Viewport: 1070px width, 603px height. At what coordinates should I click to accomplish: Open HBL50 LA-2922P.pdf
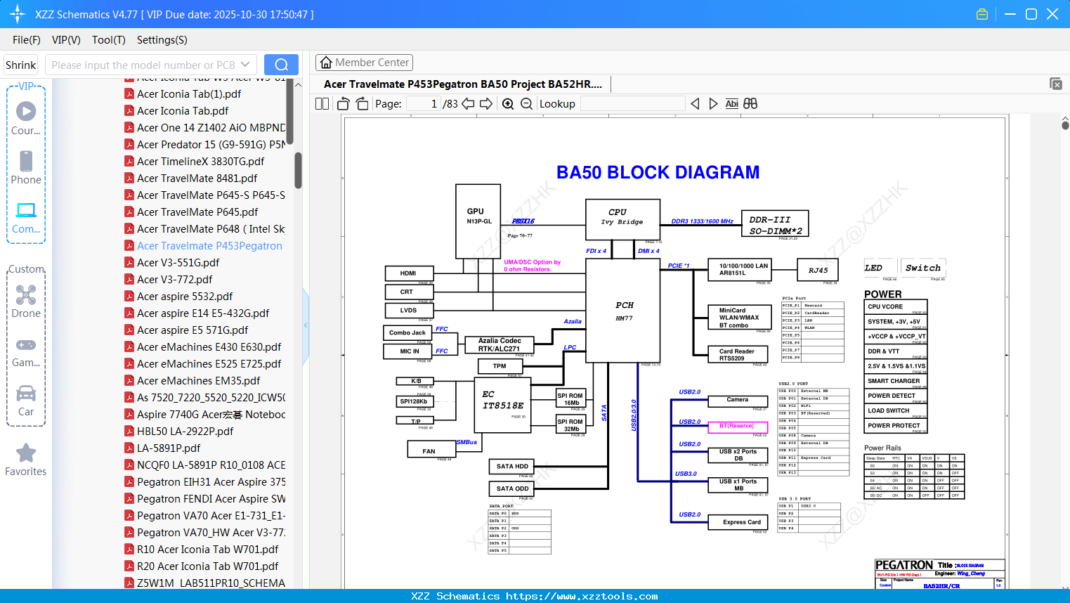(185, 431)
